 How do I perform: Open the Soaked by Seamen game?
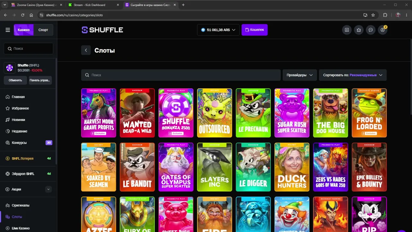click(98, 167)
